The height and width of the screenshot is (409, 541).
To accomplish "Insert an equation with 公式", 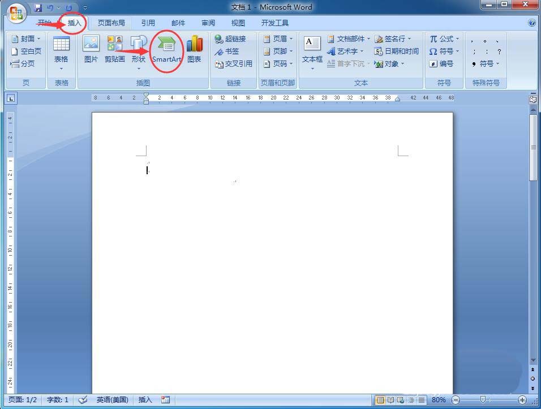I will click(444, 38).
